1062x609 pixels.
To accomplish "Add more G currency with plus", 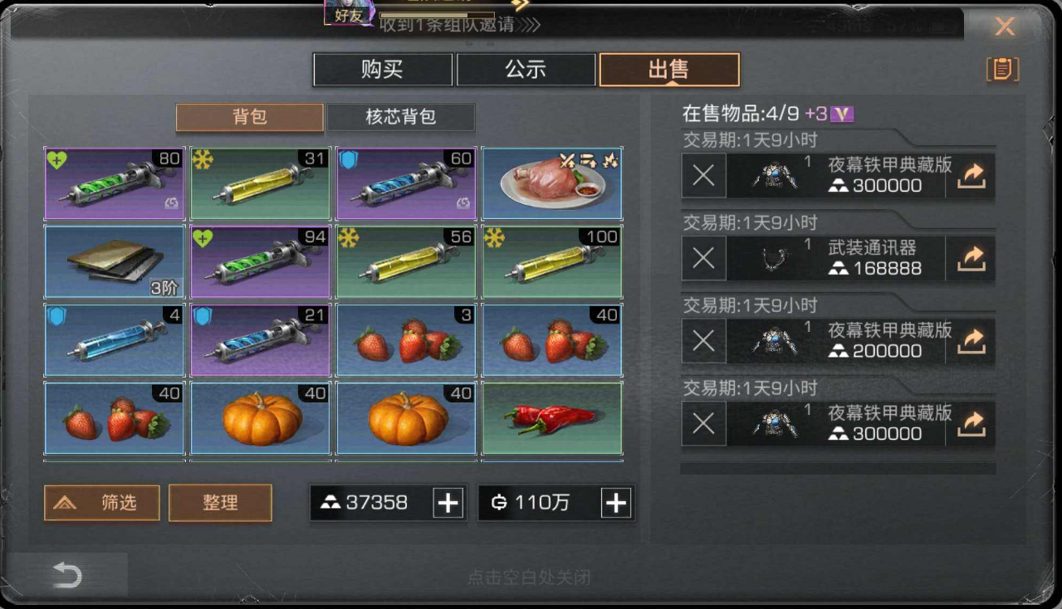I will point(616,503).
